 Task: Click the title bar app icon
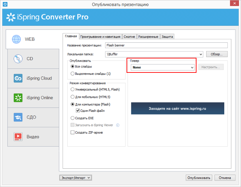[x=5, y=4]
